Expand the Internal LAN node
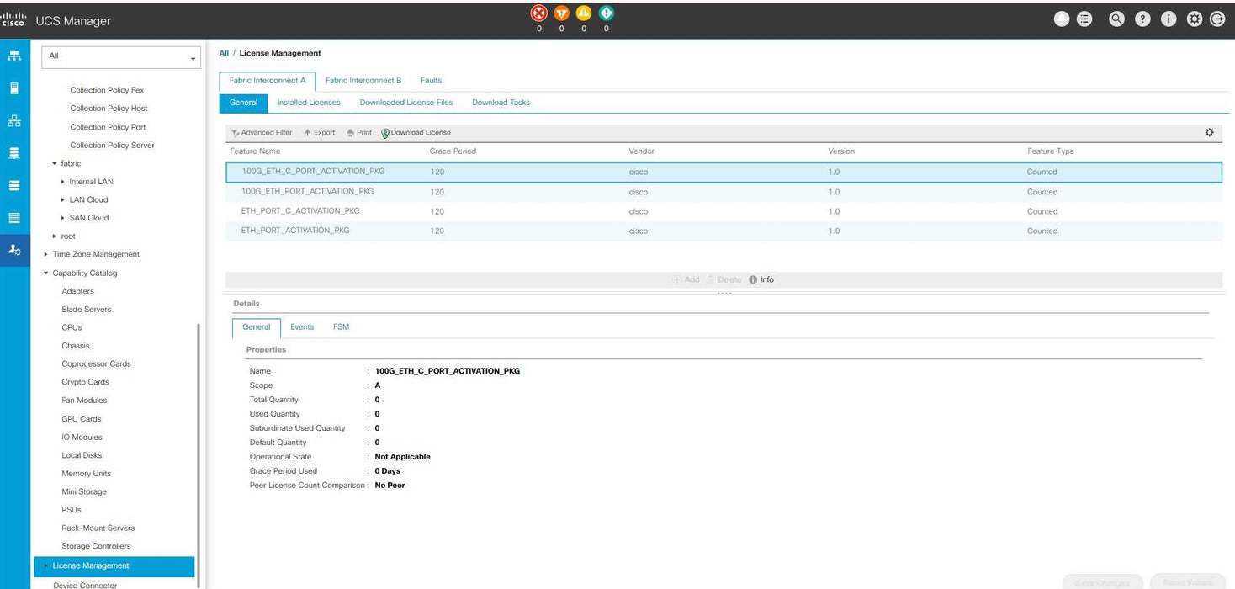The height and width of the screenshot is (589, 1235). [x=63, y=182]
